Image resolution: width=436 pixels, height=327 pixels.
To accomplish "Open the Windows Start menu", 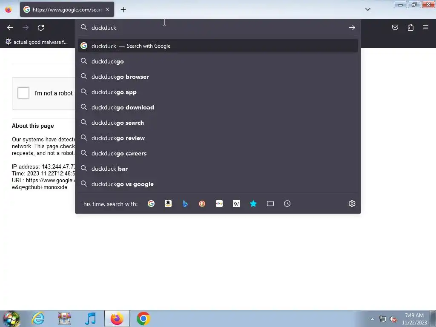I will 11,318.
